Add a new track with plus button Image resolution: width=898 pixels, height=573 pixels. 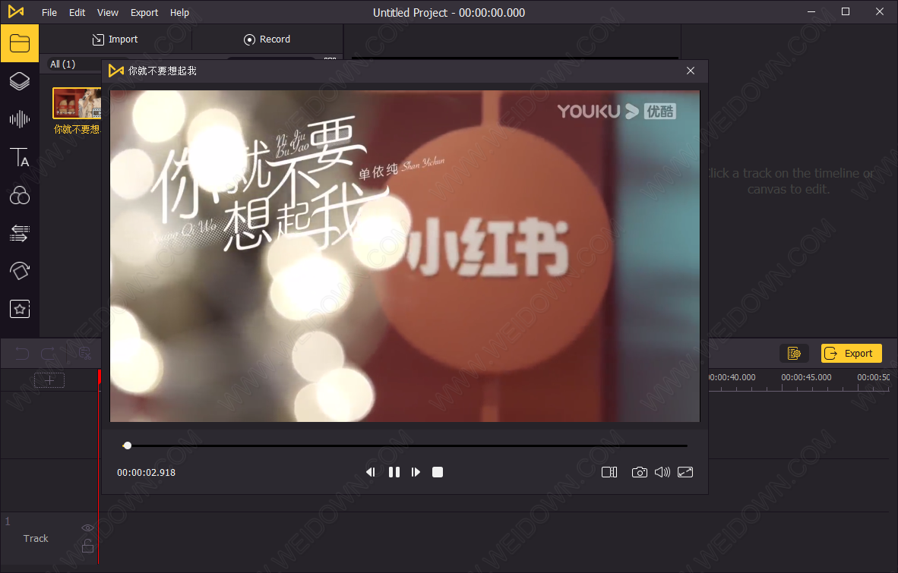[x=49, y=380]
